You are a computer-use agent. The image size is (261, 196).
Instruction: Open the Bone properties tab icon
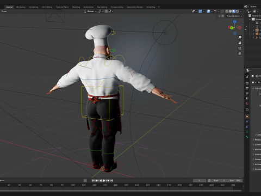point(247,137)
